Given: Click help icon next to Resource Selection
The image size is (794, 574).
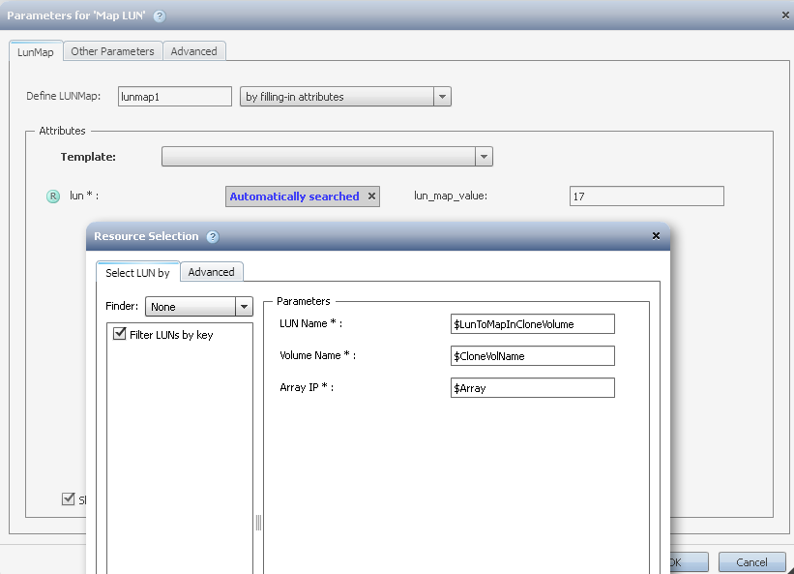Looking at the screenshot, I should (213, 236).
